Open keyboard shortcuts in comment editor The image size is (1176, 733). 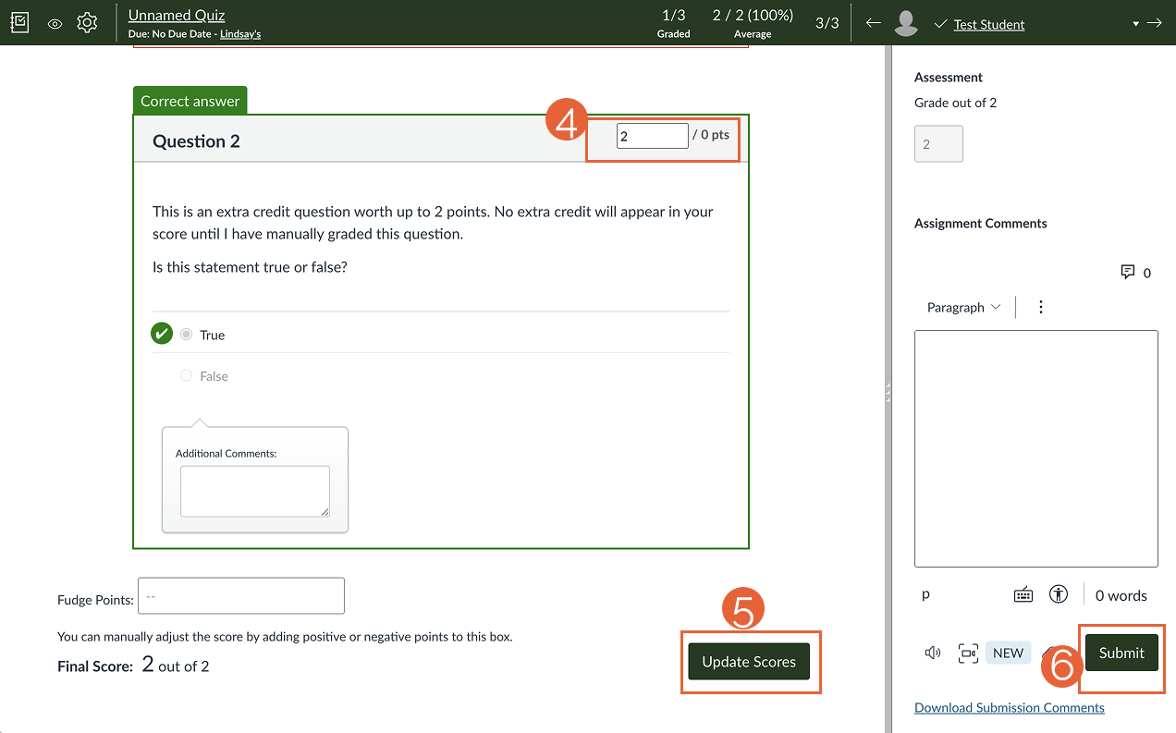[x=1023, y=594]
